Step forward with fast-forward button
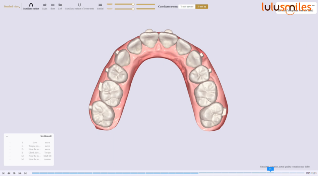This screenshot has height=176, width=318. (20, 173)
